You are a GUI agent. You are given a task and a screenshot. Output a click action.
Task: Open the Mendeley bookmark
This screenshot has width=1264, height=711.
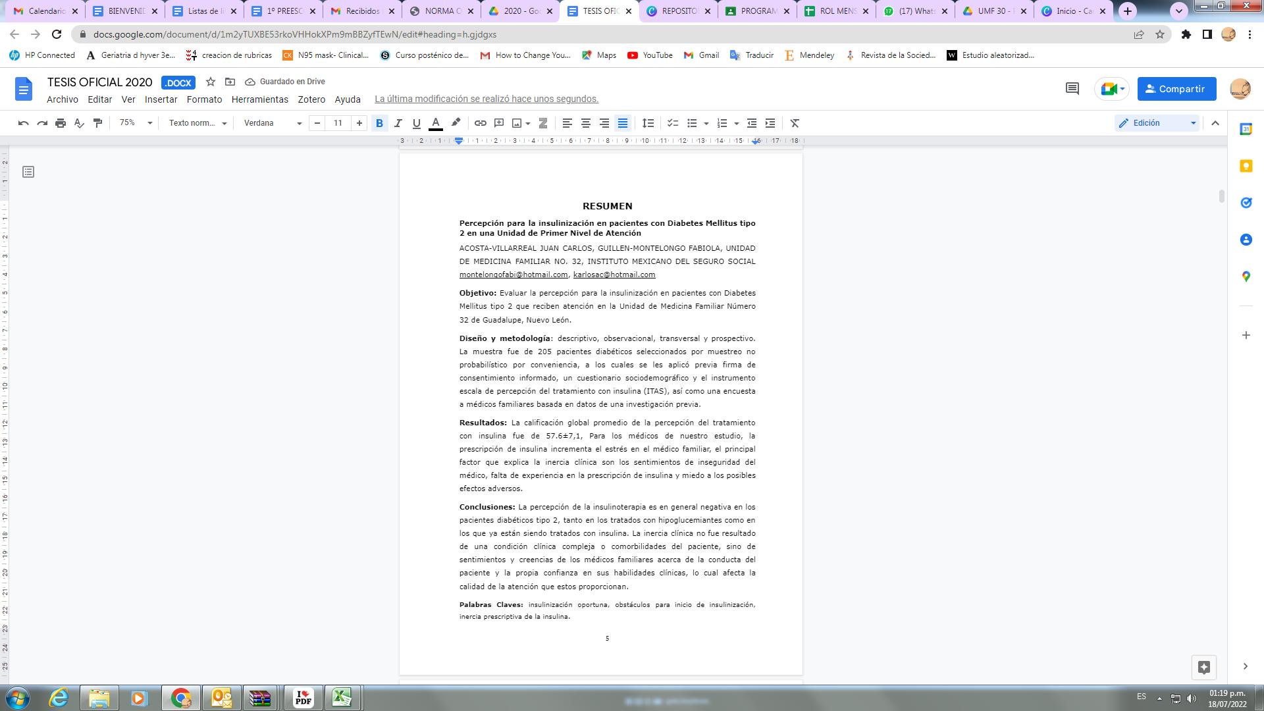[808, 55]
